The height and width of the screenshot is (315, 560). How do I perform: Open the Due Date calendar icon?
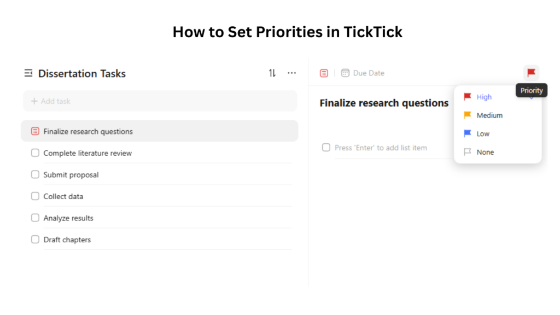pyautogui.click(x=345, y=72)
